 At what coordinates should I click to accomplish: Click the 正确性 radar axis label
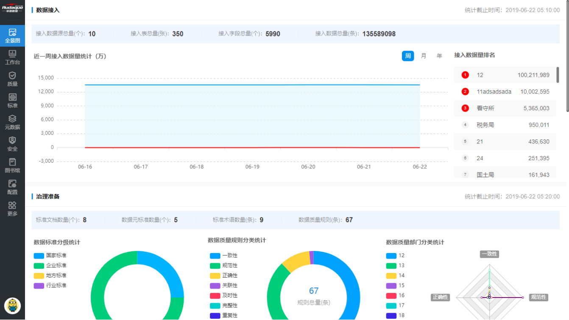[440, 297]
